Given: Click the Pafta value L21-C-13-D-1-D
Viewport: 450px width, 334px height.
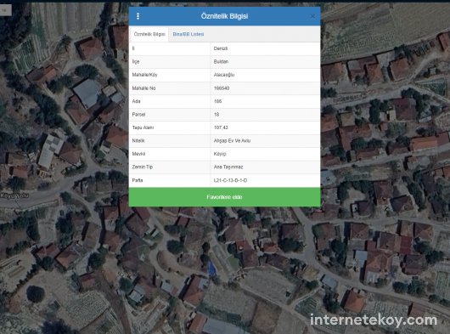Looking at the screenshot, I should pos(230,180).
